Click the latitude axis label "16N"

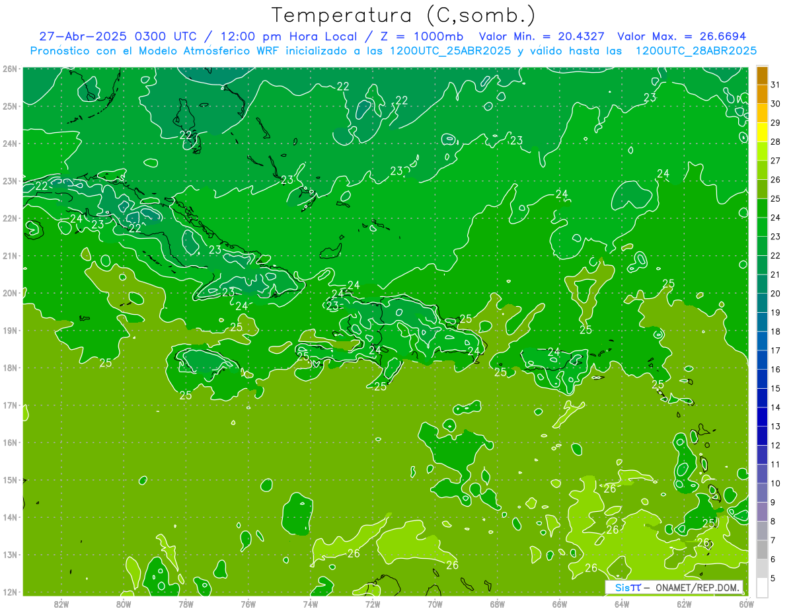[11, 442]
